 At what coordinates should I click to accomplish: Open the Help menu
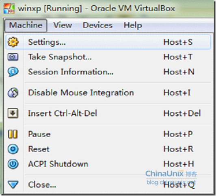click(x=133, y=26)
